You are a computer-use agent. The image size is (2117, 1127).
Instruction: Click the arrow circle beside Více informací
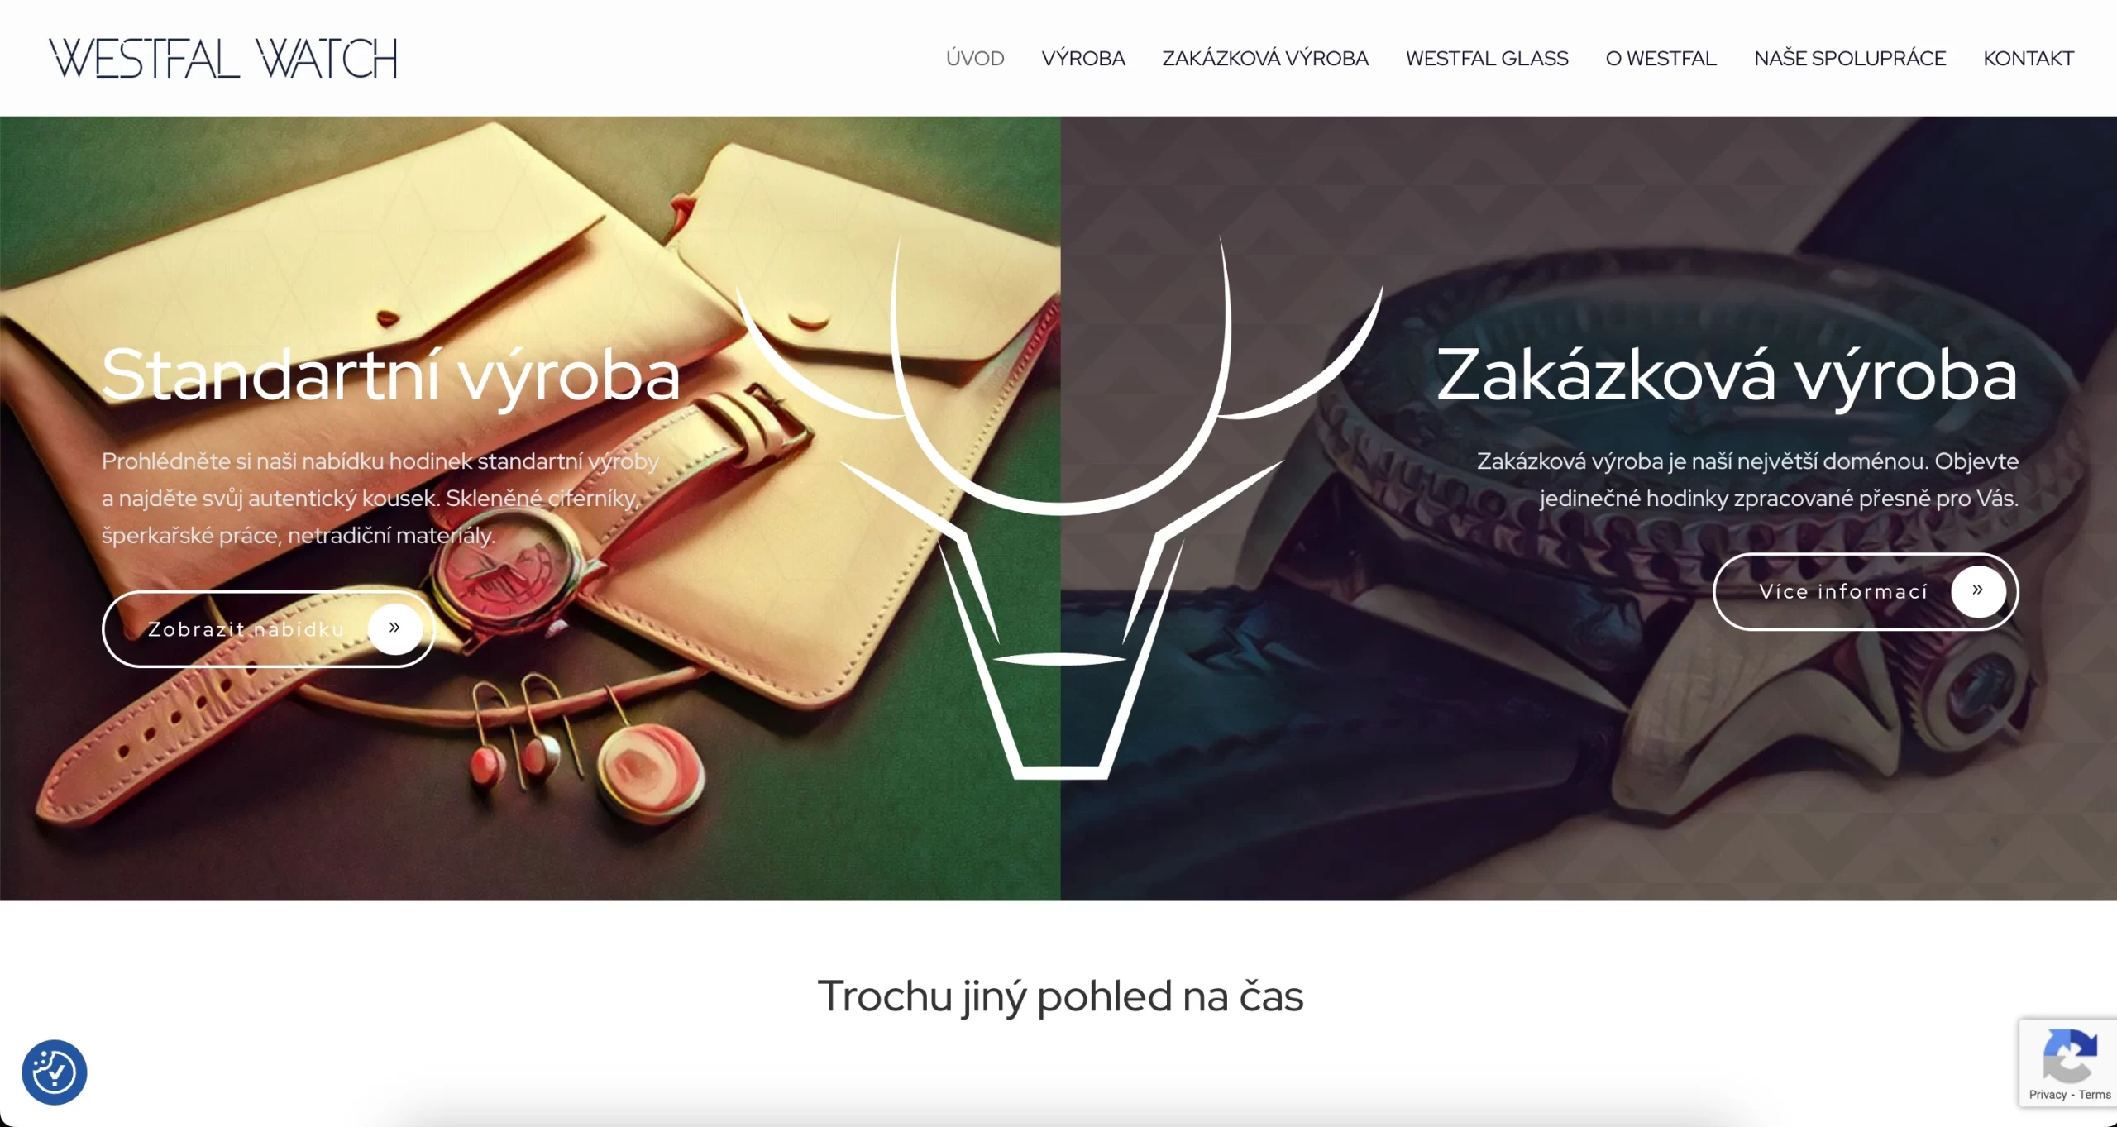(x=1977, y=590)
